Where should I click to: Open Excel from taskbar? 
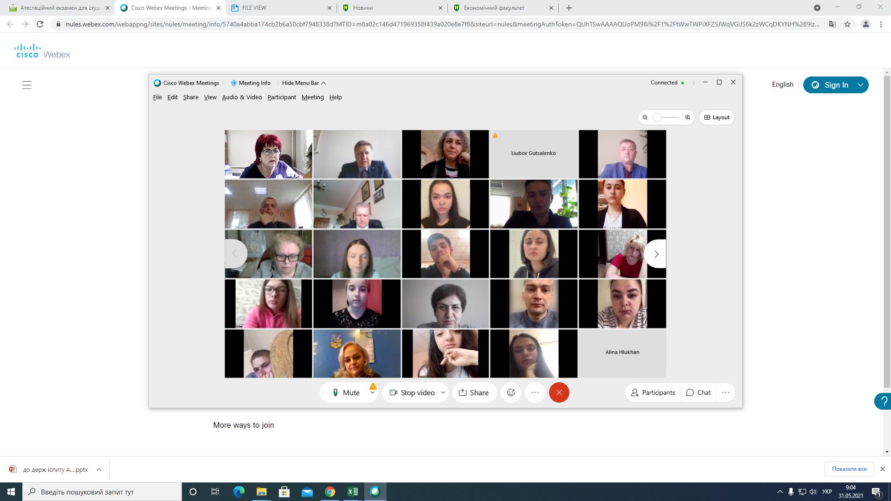352,492
